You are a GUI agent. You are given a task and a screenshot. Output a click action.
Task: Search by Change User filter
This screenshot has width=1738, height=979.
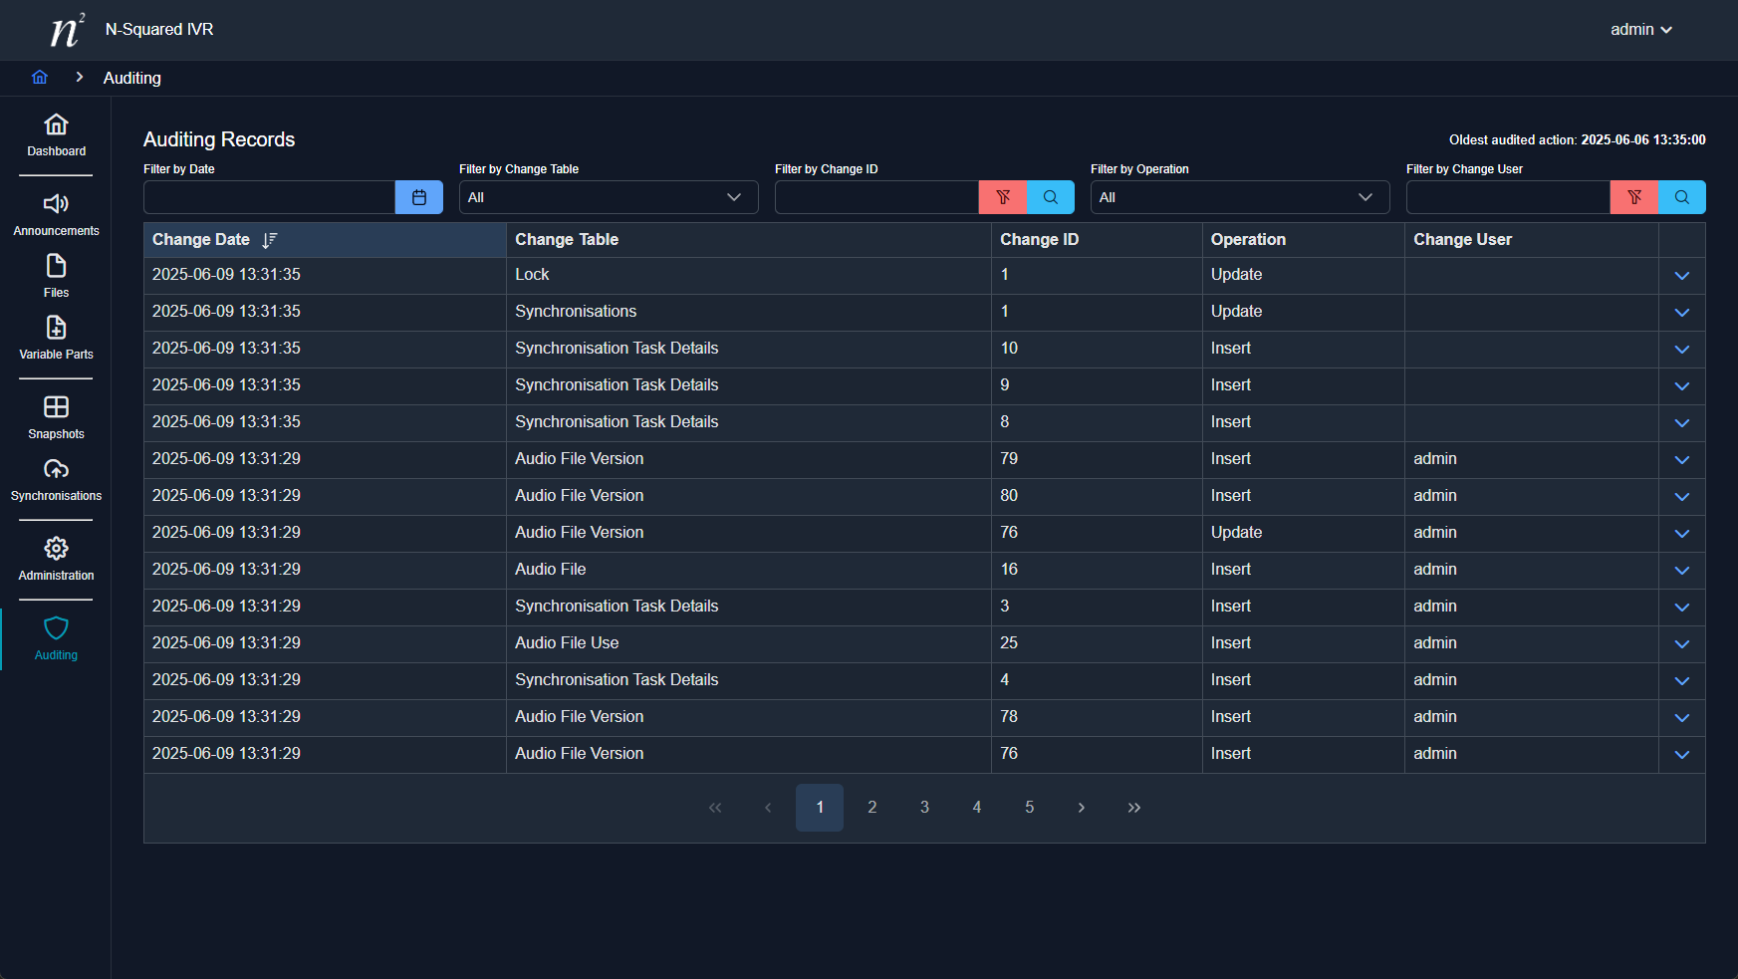click(x=1682, y=197)
